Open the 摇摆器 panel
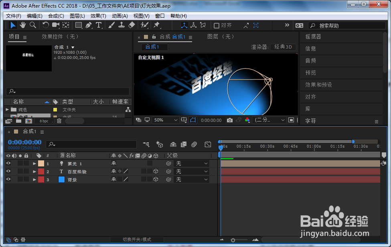 coord(313,36)
